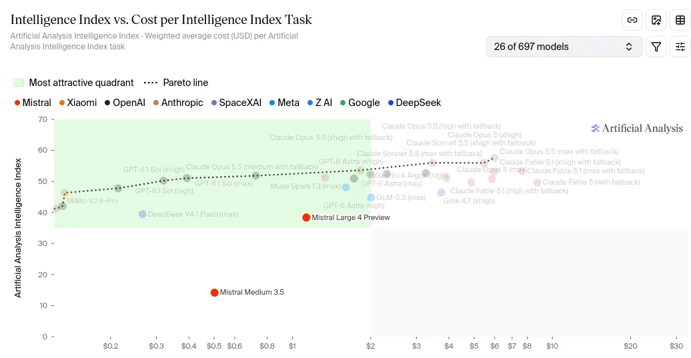Image resolution: width=691 pixels, height=358 pixels.
Task: Click the Xiaomi legend item
Action: click(78, 103)
